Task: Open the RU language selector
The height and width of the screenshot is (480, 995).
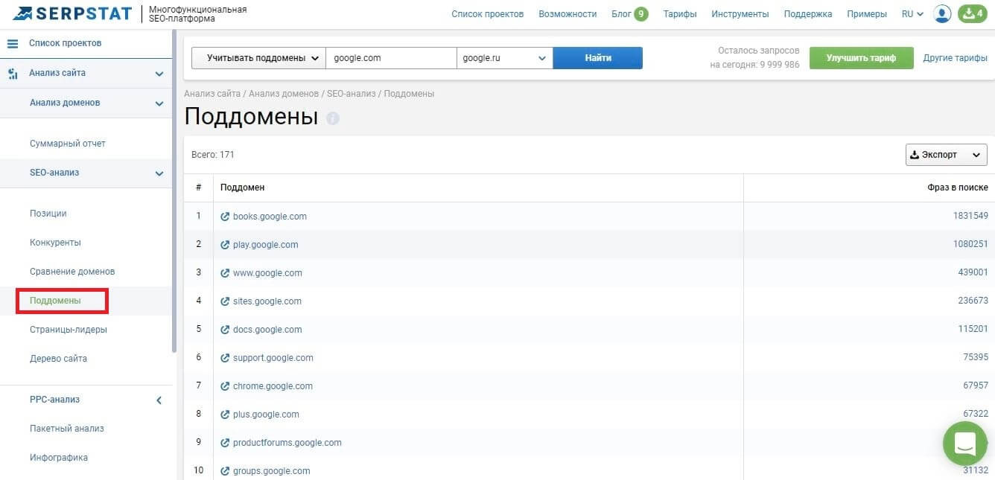Action: [x=912, y=14]
